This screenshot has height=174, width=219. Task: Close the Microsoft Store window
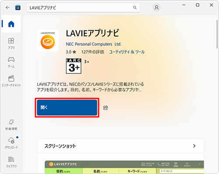pyautogui.click(x=211, y=5)
